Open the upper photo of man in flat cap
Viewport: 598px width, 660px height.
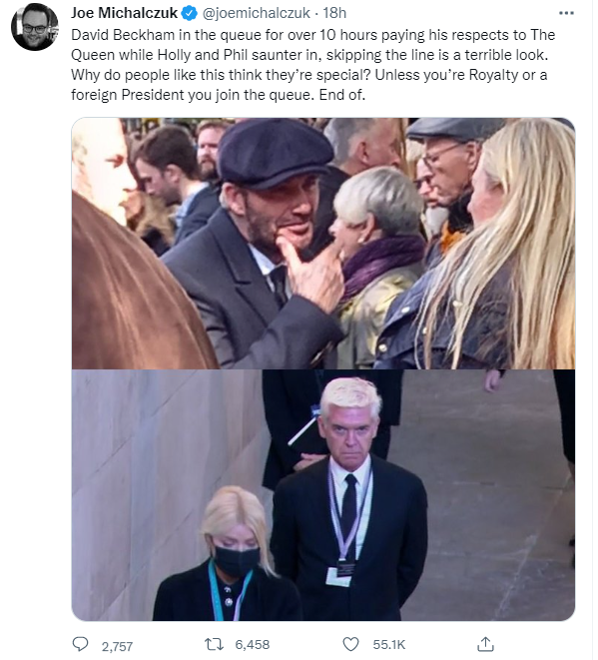pos(323,244)
